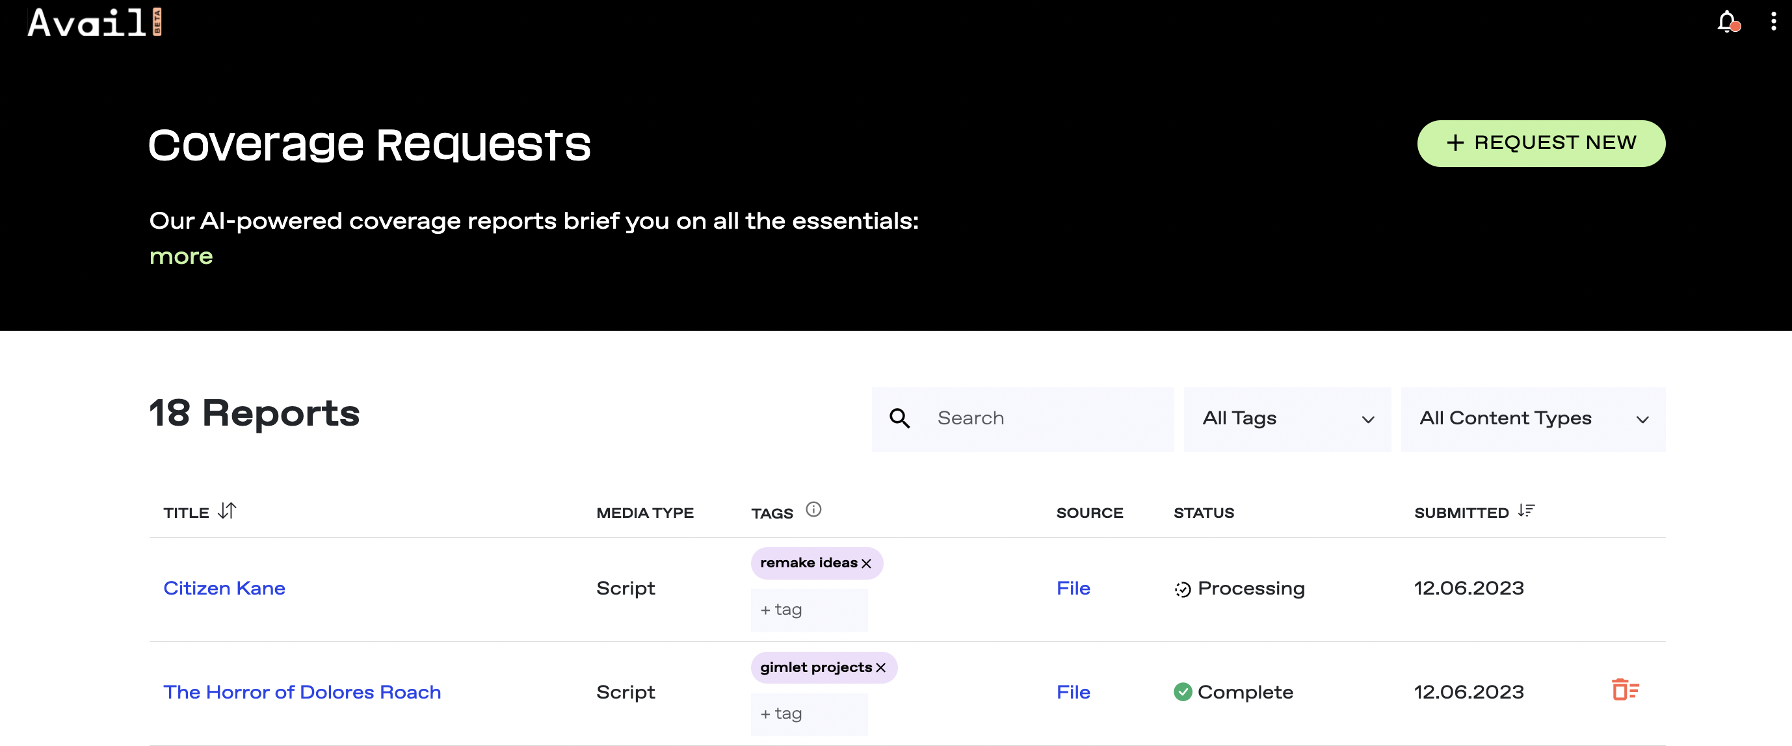The image size is (1792, 746).
Task: Remove the gimlet projects tag
Action: click(880, 668)
